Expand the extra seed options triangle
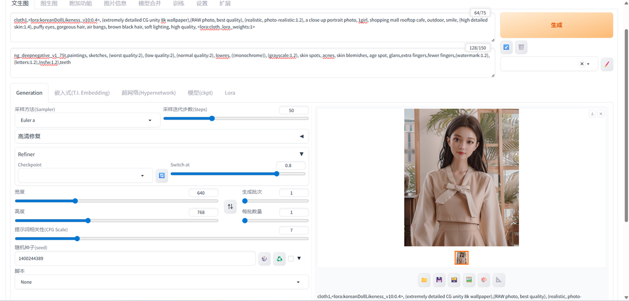Image resolution: width=629 pixels, height=301 pixels. pyautogui.click(x=299, y=258)
